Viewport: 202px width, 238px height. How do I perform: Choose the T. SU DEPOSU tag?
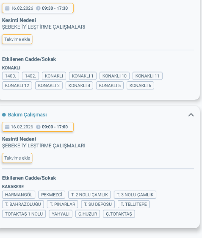coord(98,204)
